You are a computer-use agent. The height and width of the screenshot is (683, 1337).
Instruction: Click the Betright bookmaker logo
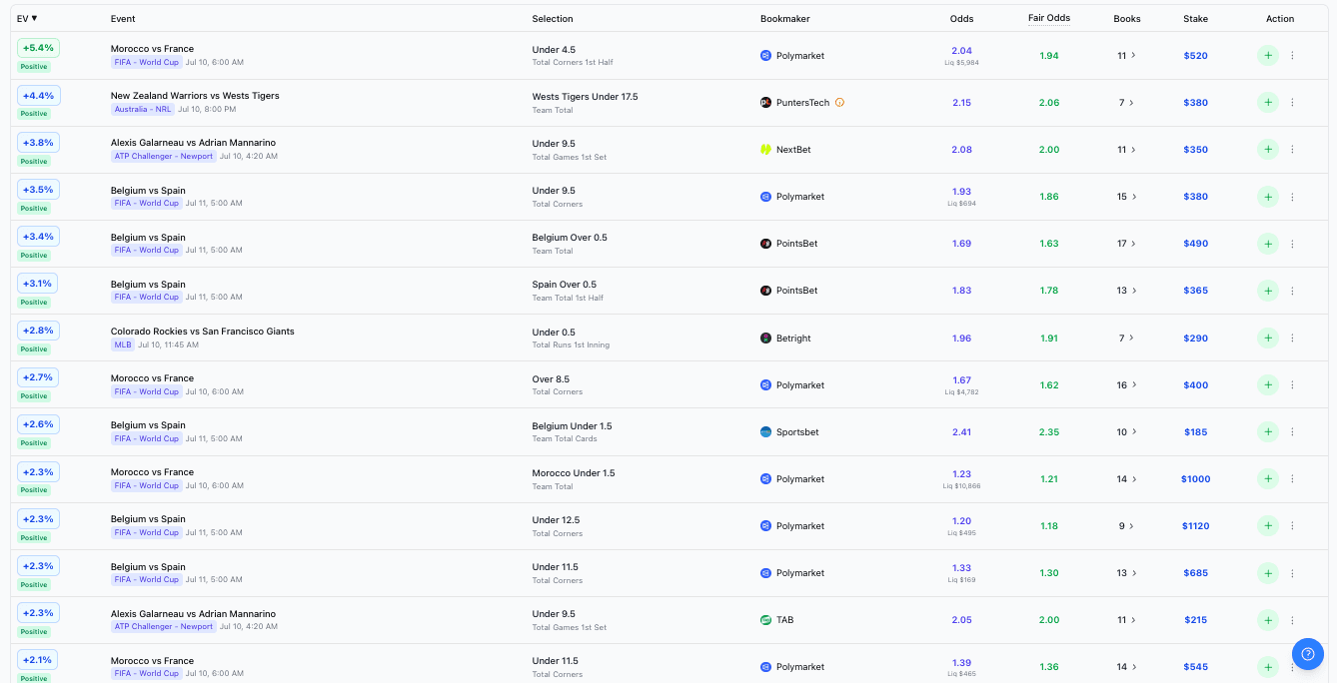coord(765,339)
